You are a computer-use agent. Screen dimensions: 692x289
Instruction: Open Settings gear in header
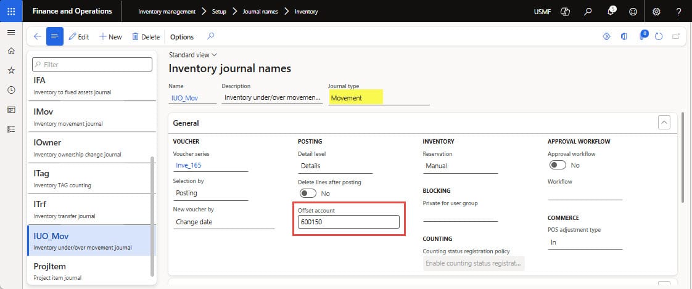click(x=656, y=12)
